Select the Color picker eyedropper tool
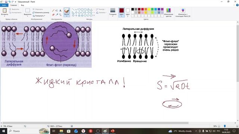Viewport: 239px width, 134px height. click(x=56, y=15)
